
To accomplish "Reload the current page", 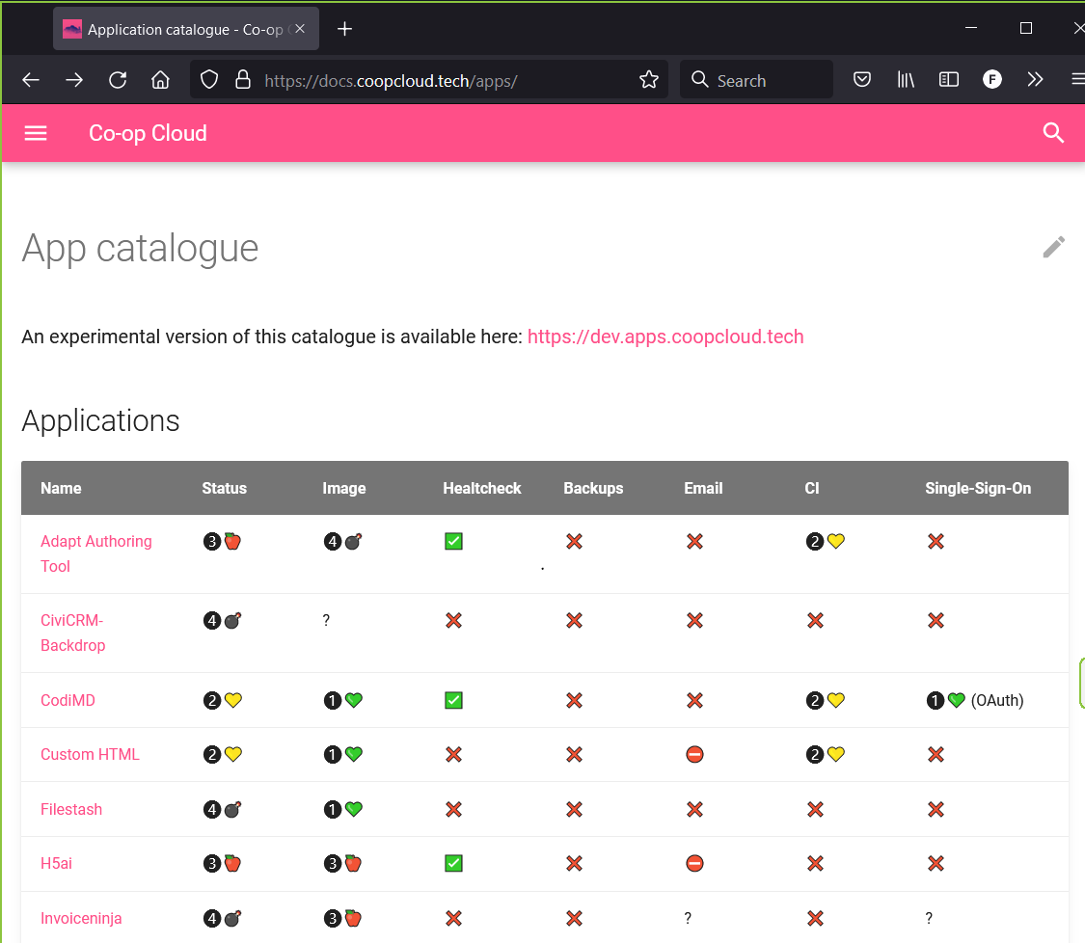I will [x=118, y=80].
